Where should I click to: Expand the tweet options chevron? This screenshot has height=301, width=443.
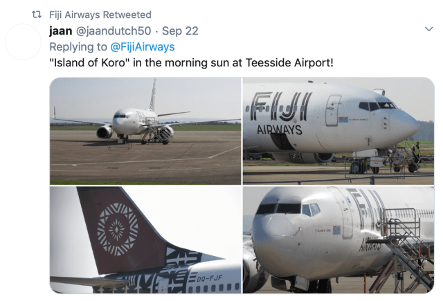(428, 29)
